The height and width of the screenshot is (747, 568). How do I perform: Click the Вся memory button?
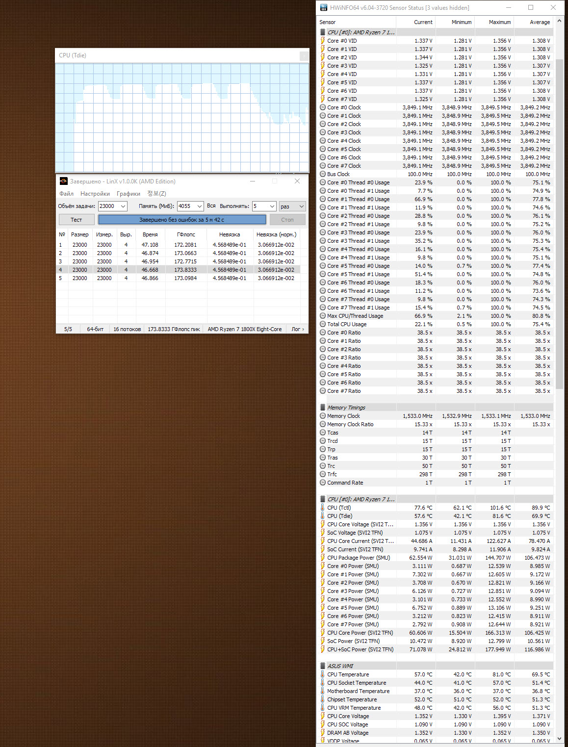coord(211,206)
